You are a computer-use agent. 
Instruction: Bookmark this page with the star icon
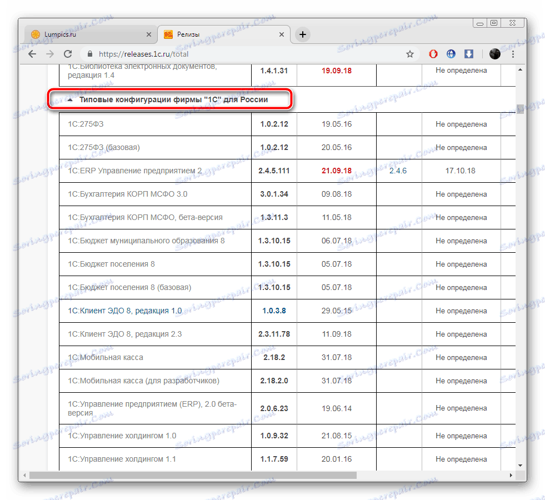pos(410,54)
